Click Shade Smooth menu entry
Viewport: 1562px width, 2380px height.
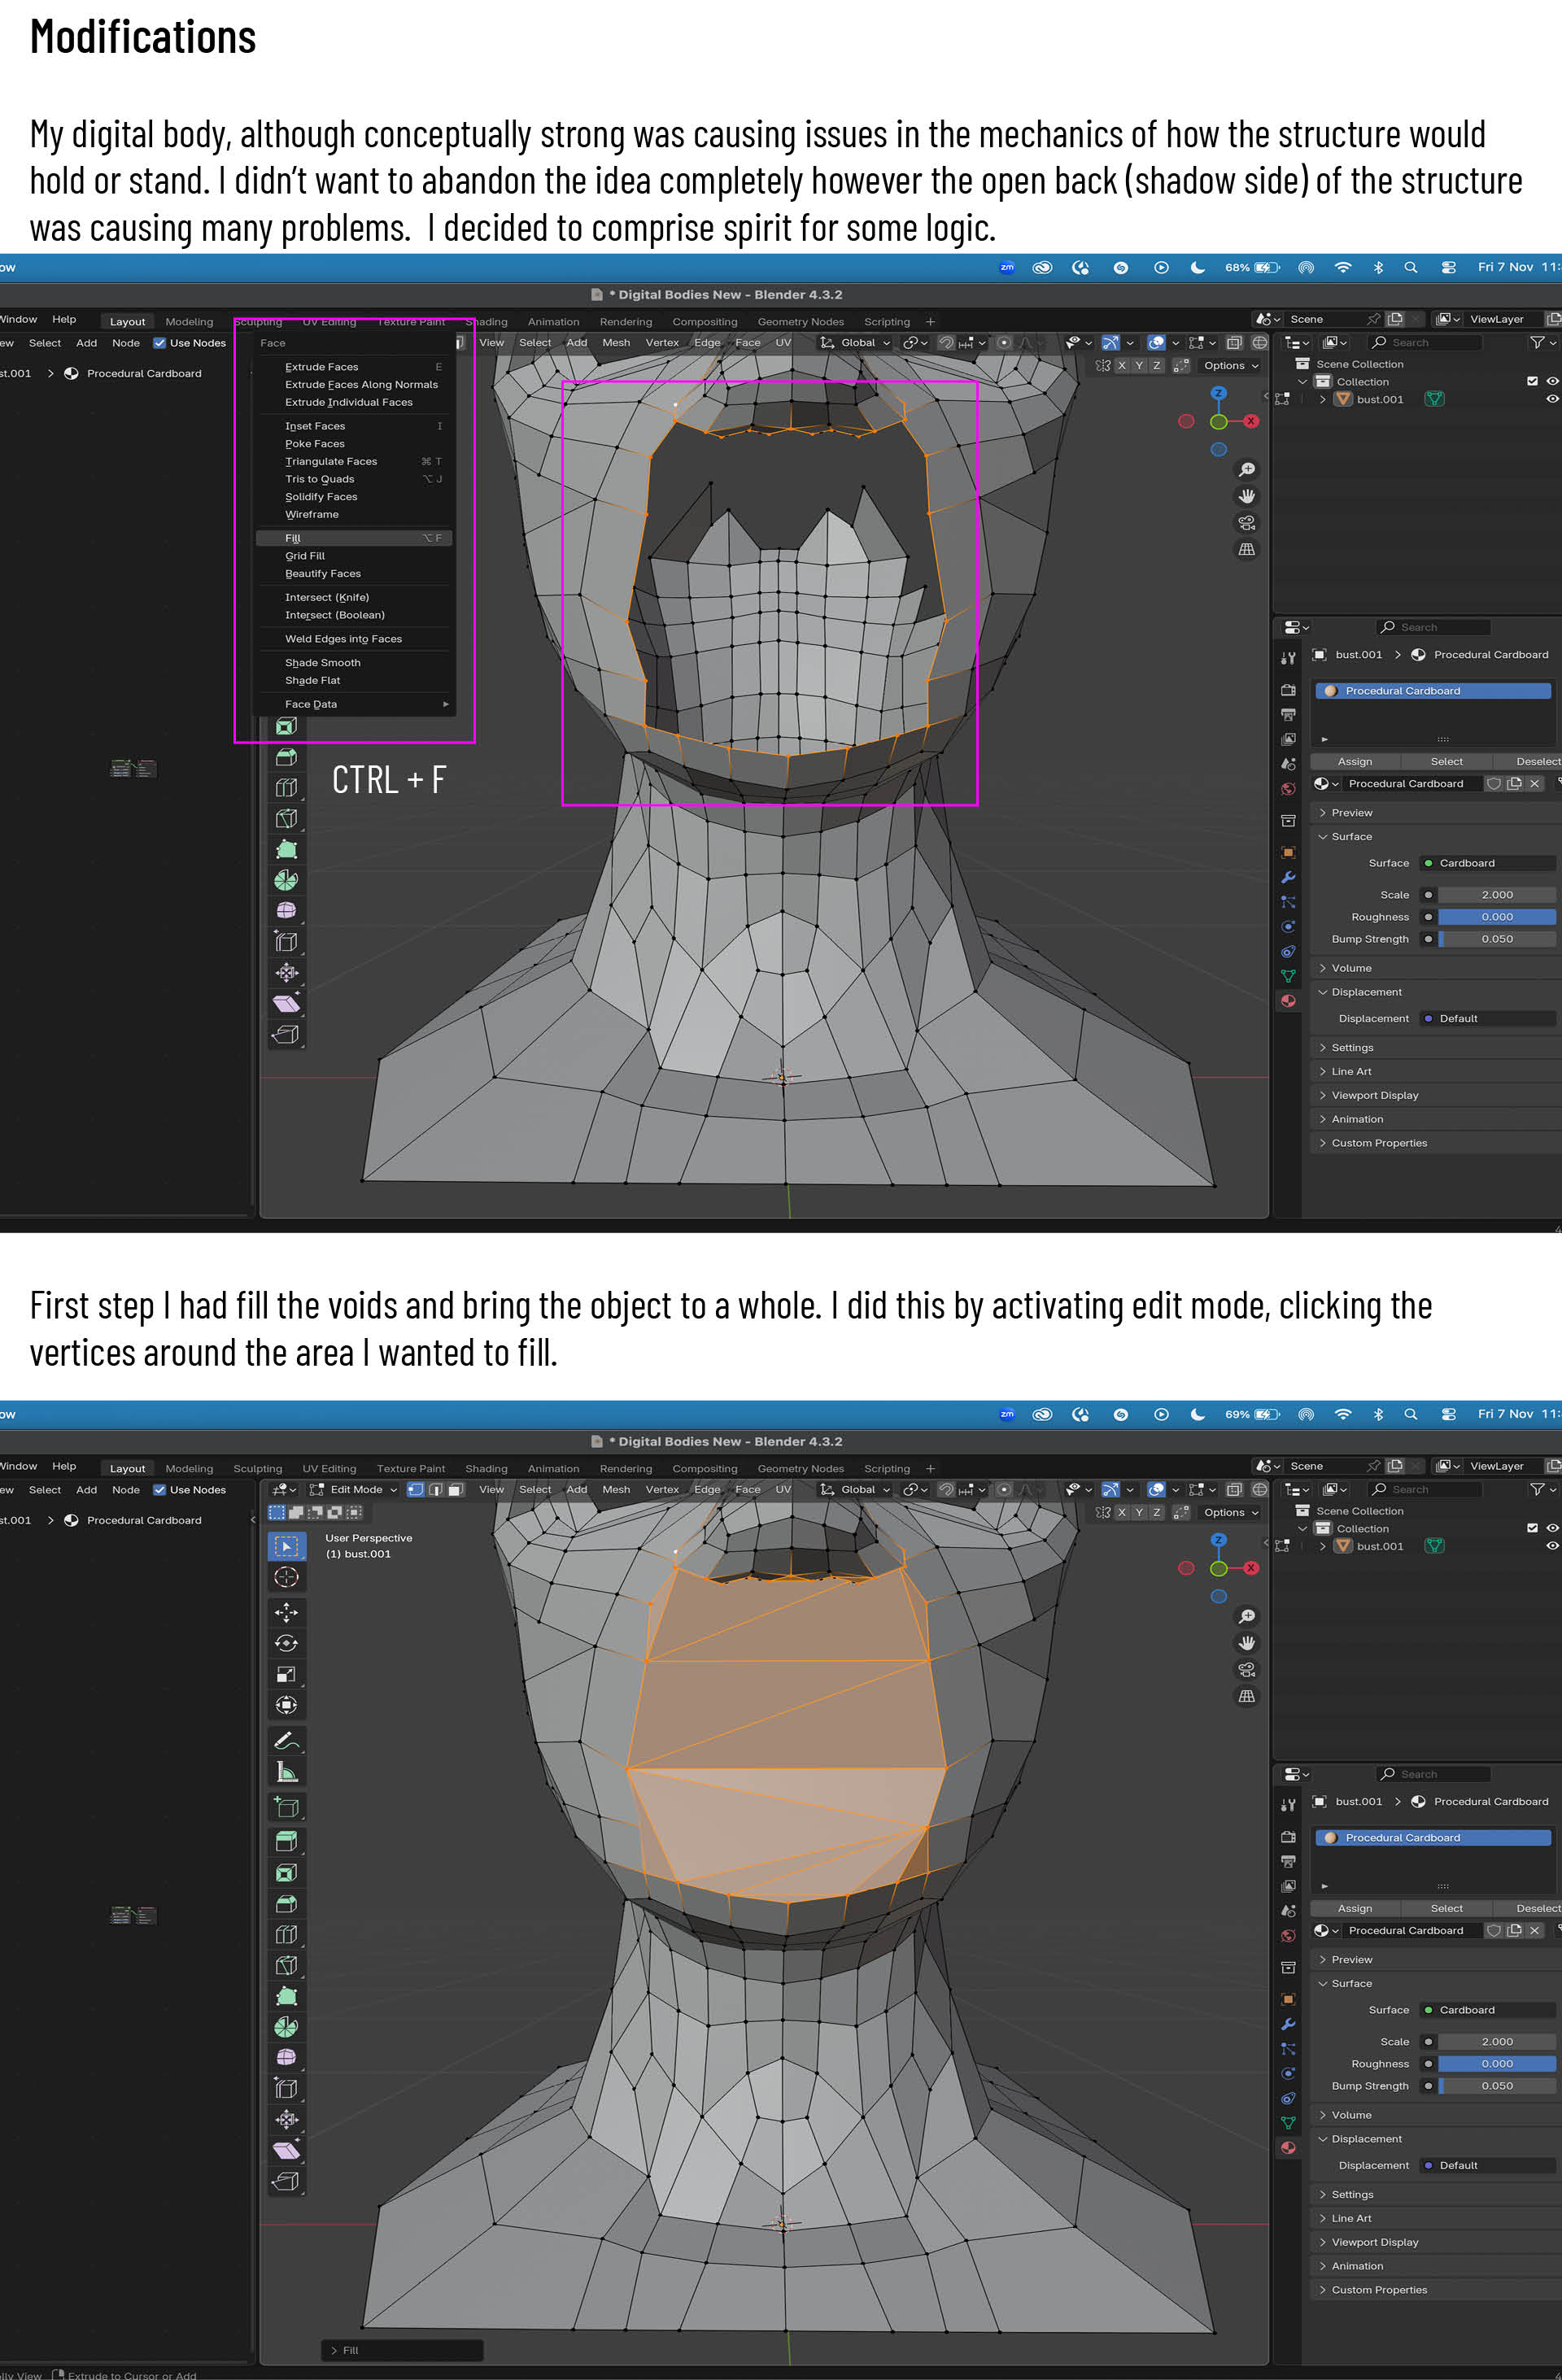pos(323,663)
